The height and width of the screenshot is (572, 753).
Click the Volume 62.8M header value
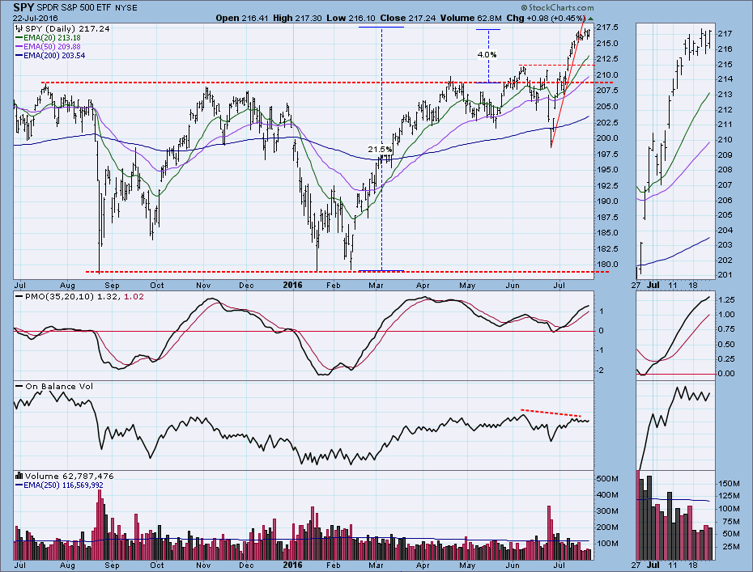tap(471, 19)
